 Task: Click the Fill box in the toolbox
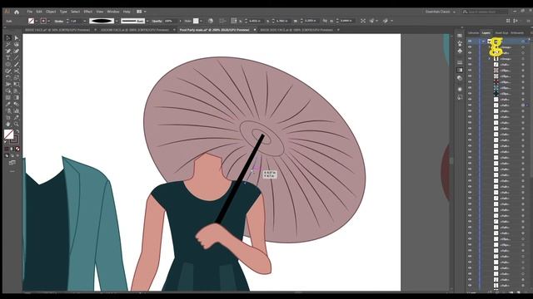click(9, 135)
